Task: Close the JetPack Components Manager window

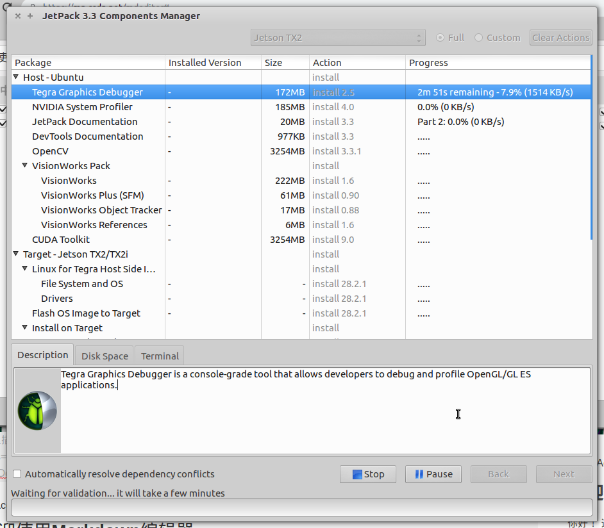Action: coord(18,16)
